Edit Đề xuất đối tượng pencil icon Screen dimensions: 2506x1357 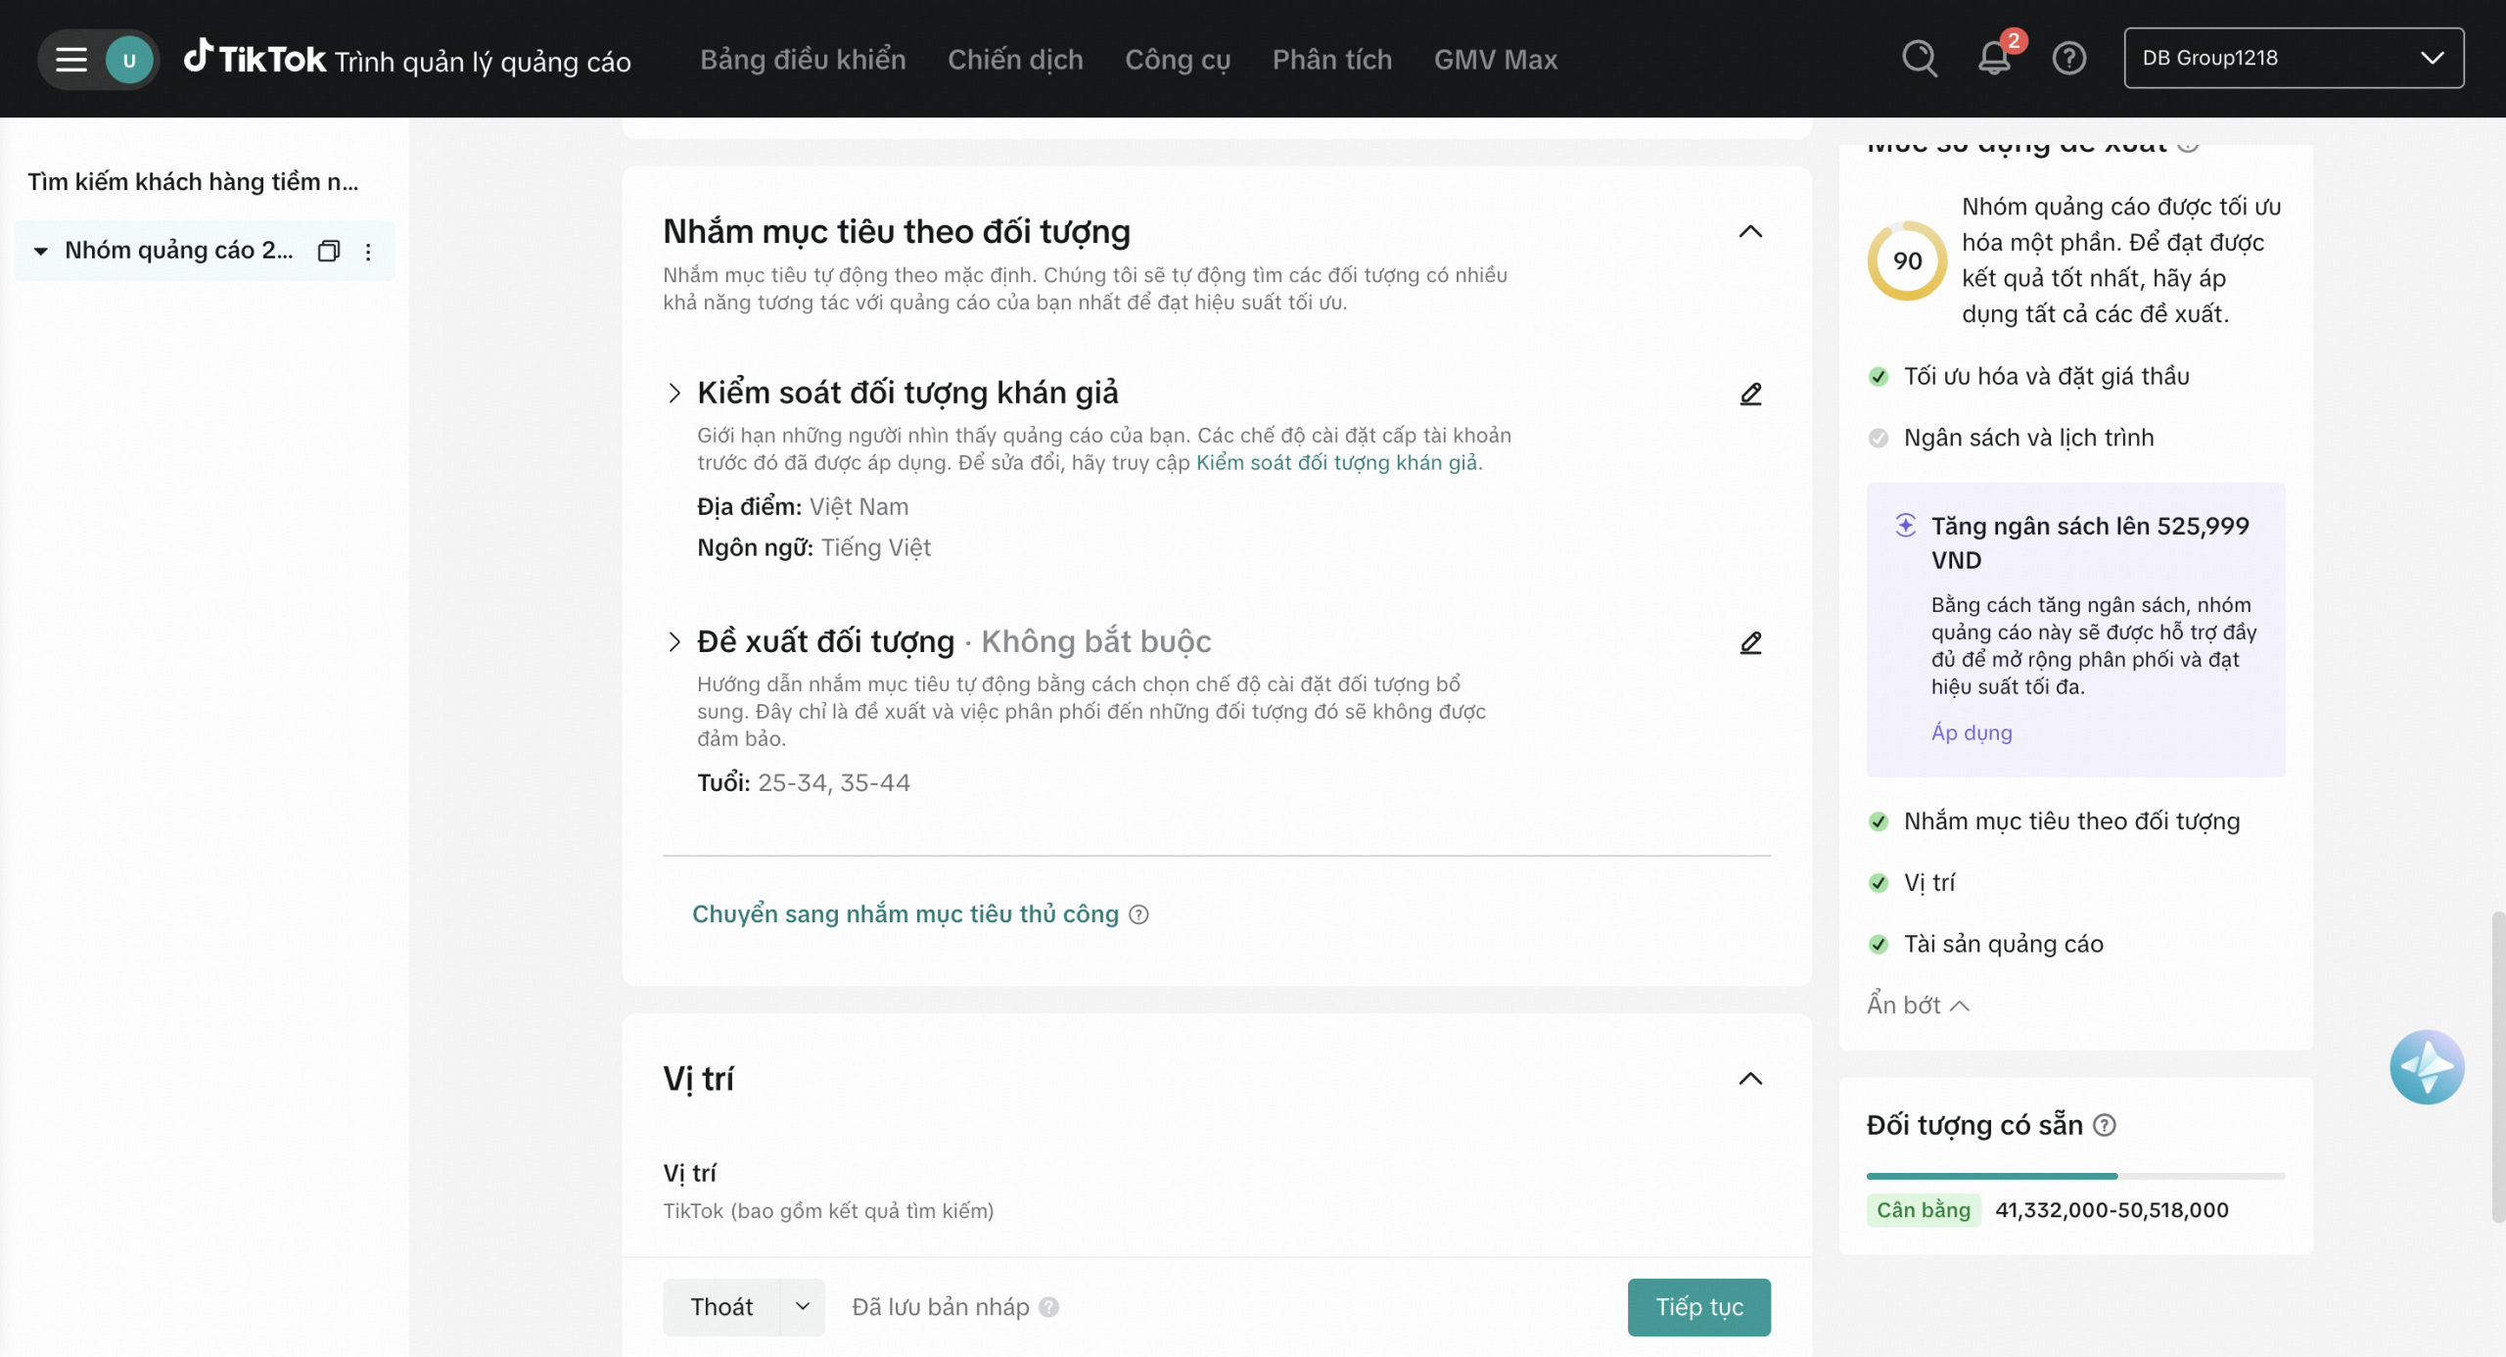click(1750, 642)
